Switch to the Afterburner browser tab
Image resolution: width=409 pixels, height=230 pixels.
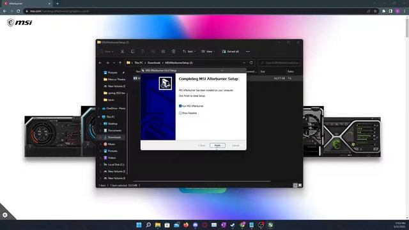tap(27, 4)
